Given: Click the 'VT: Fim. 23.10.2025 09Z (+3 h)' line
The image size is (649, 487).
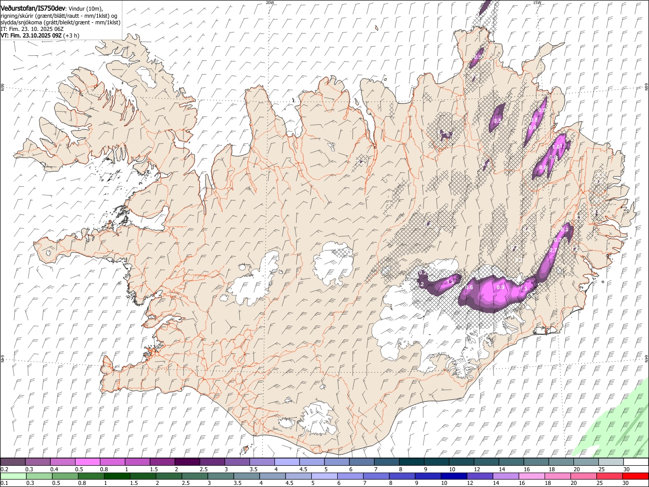Looking at the screenshot, I should 40,36.
